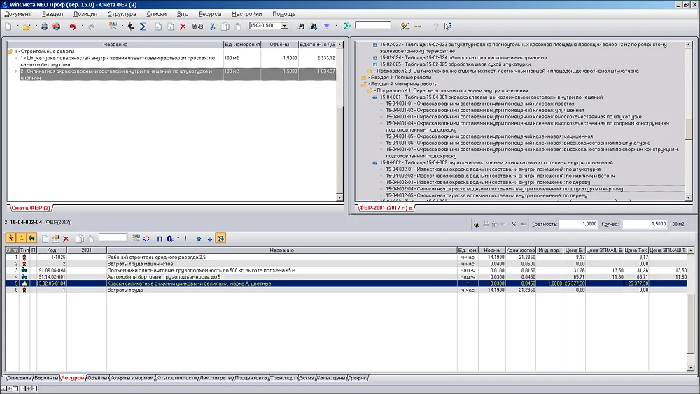Screen dimensions: 700x394
Task: Click the Кратность input field
Action: point(578,224)
